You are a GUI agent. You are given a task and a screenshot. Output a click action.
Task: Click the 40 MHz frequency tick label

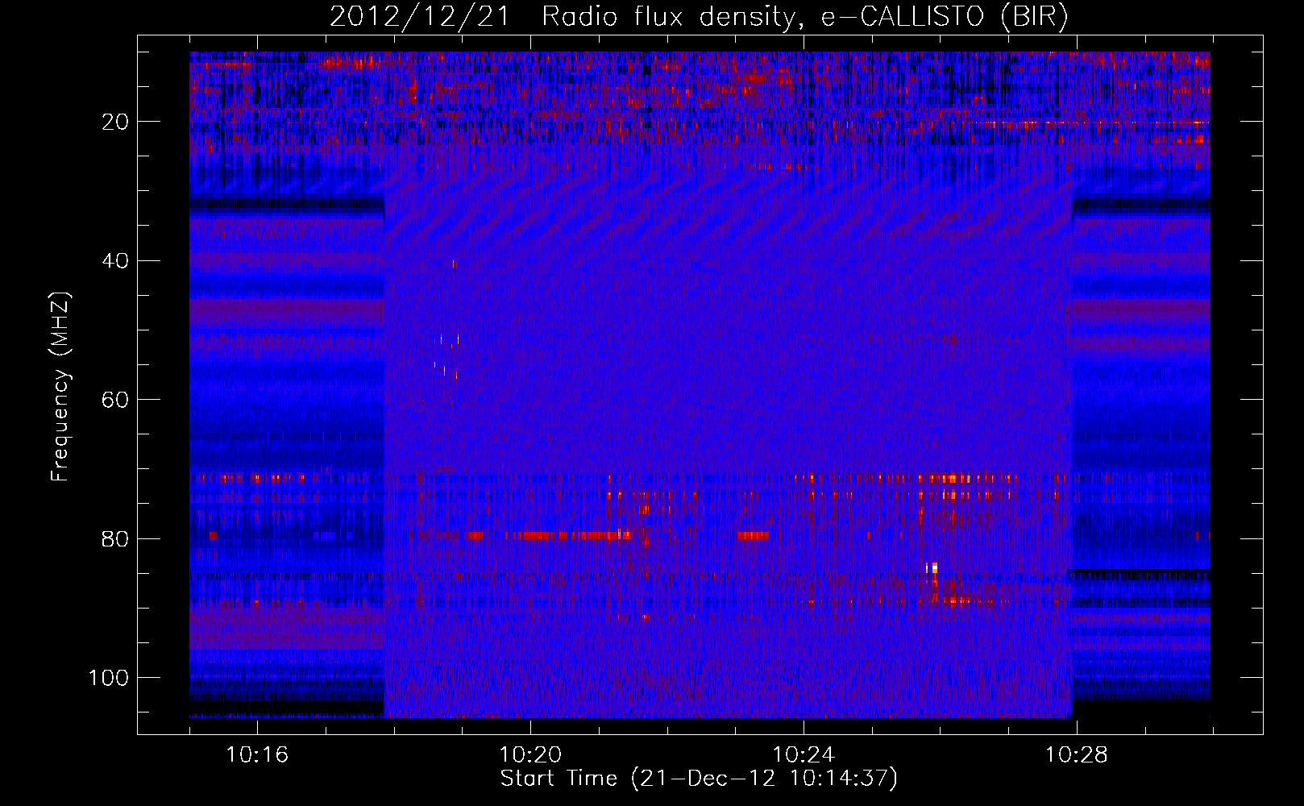[115, 261]
